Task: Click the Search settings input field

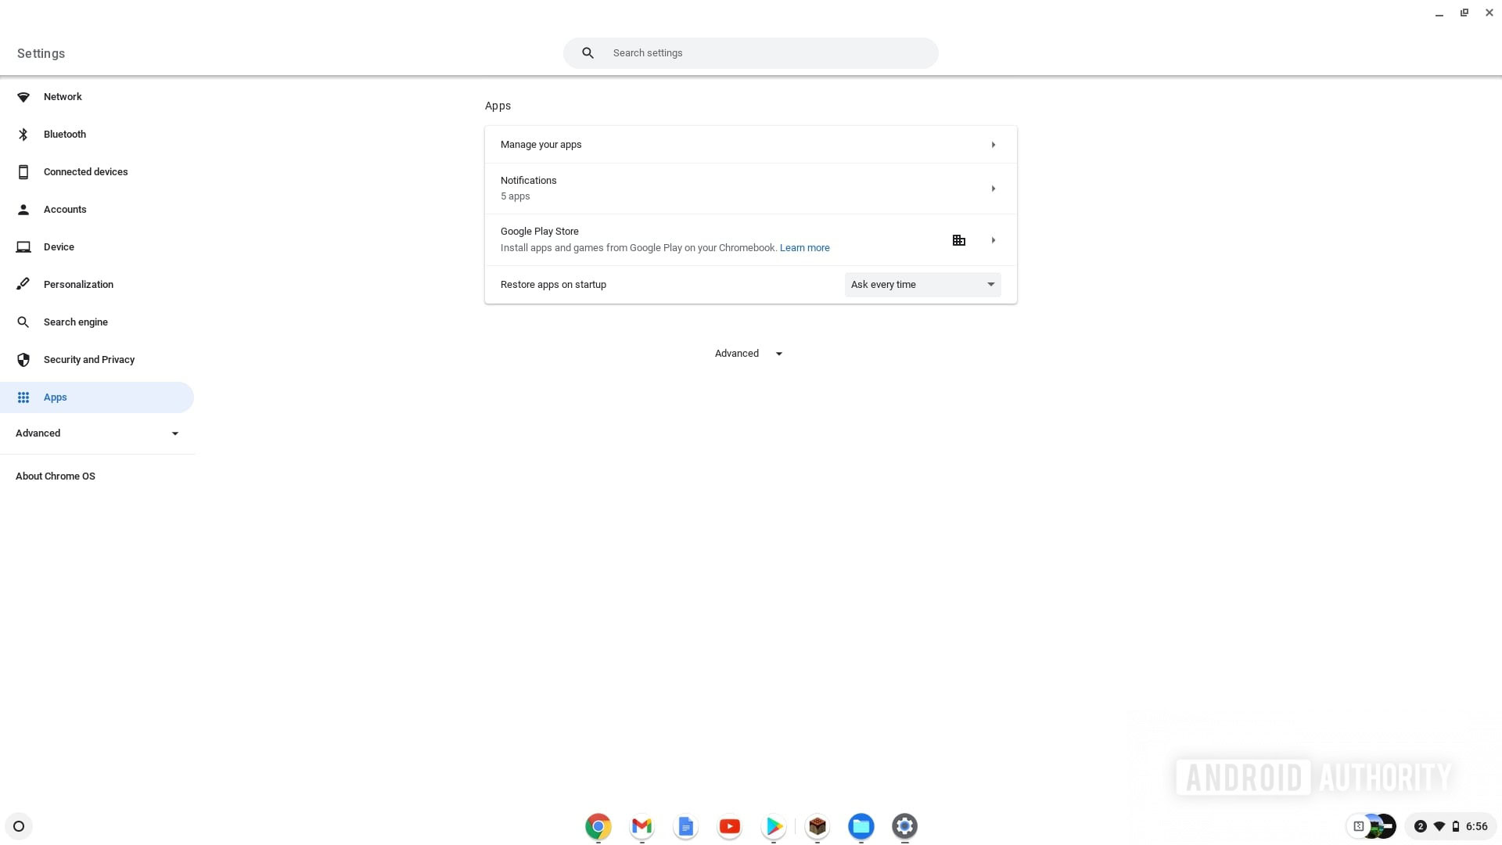Action: pos(750,52)
